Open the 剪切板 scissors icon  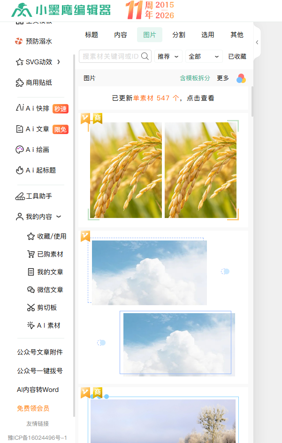(31, 308)
